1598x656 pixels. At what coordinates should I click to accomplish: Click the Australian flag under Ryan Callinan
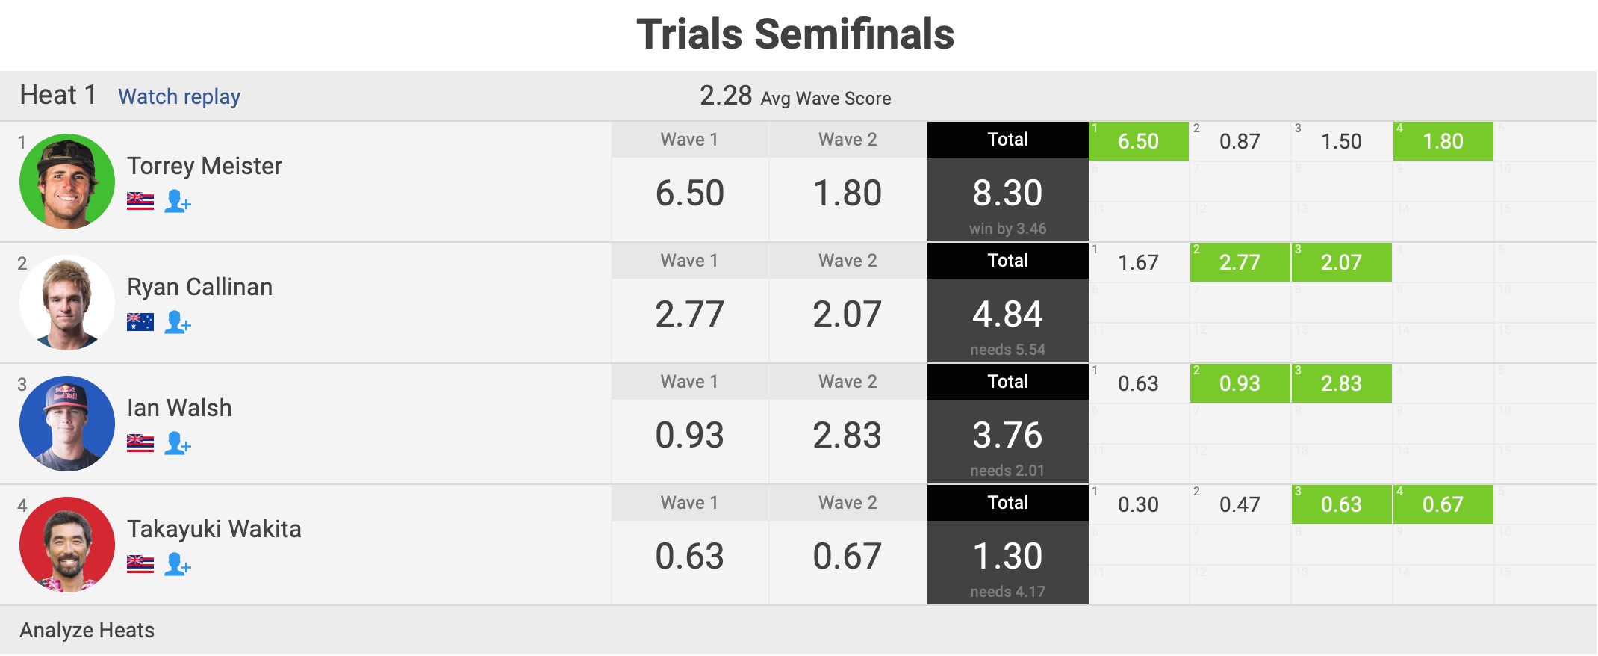pos(140,322)
